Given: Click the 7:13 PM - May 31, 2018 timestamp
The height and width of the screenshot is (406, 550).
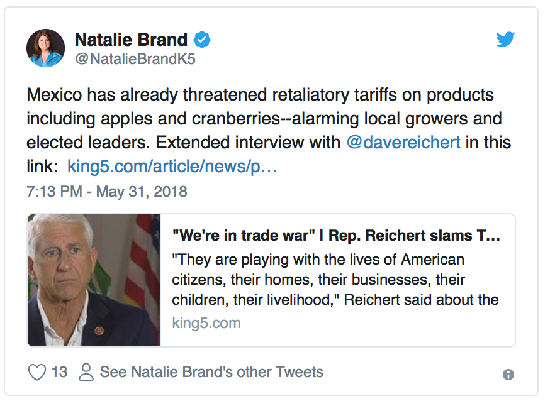Looking at the screenshot, I should (x=107, y=192).
